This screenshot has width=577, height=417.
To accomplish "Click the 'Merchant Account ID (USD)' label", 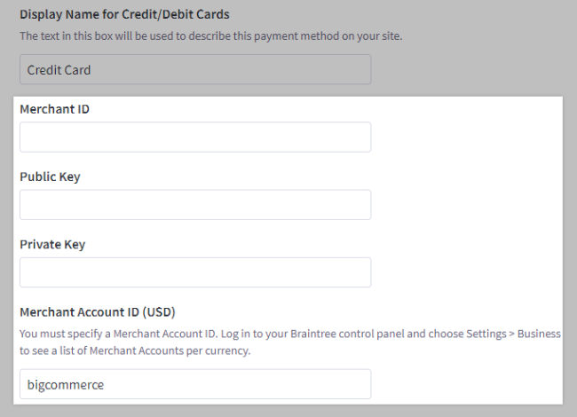I will coord(99,311).
